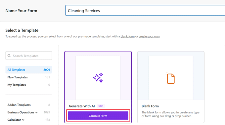Image resolution: width=225 pixels, height=125 pixels.
Task: Select the Calculator category
Action: [14, 120]
